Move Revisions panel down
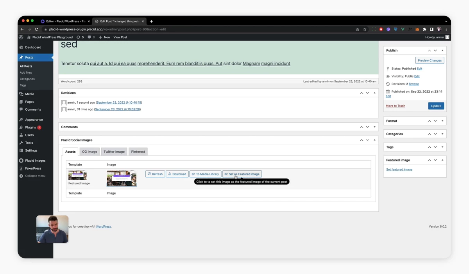The image size is (469, 274). 367,93
